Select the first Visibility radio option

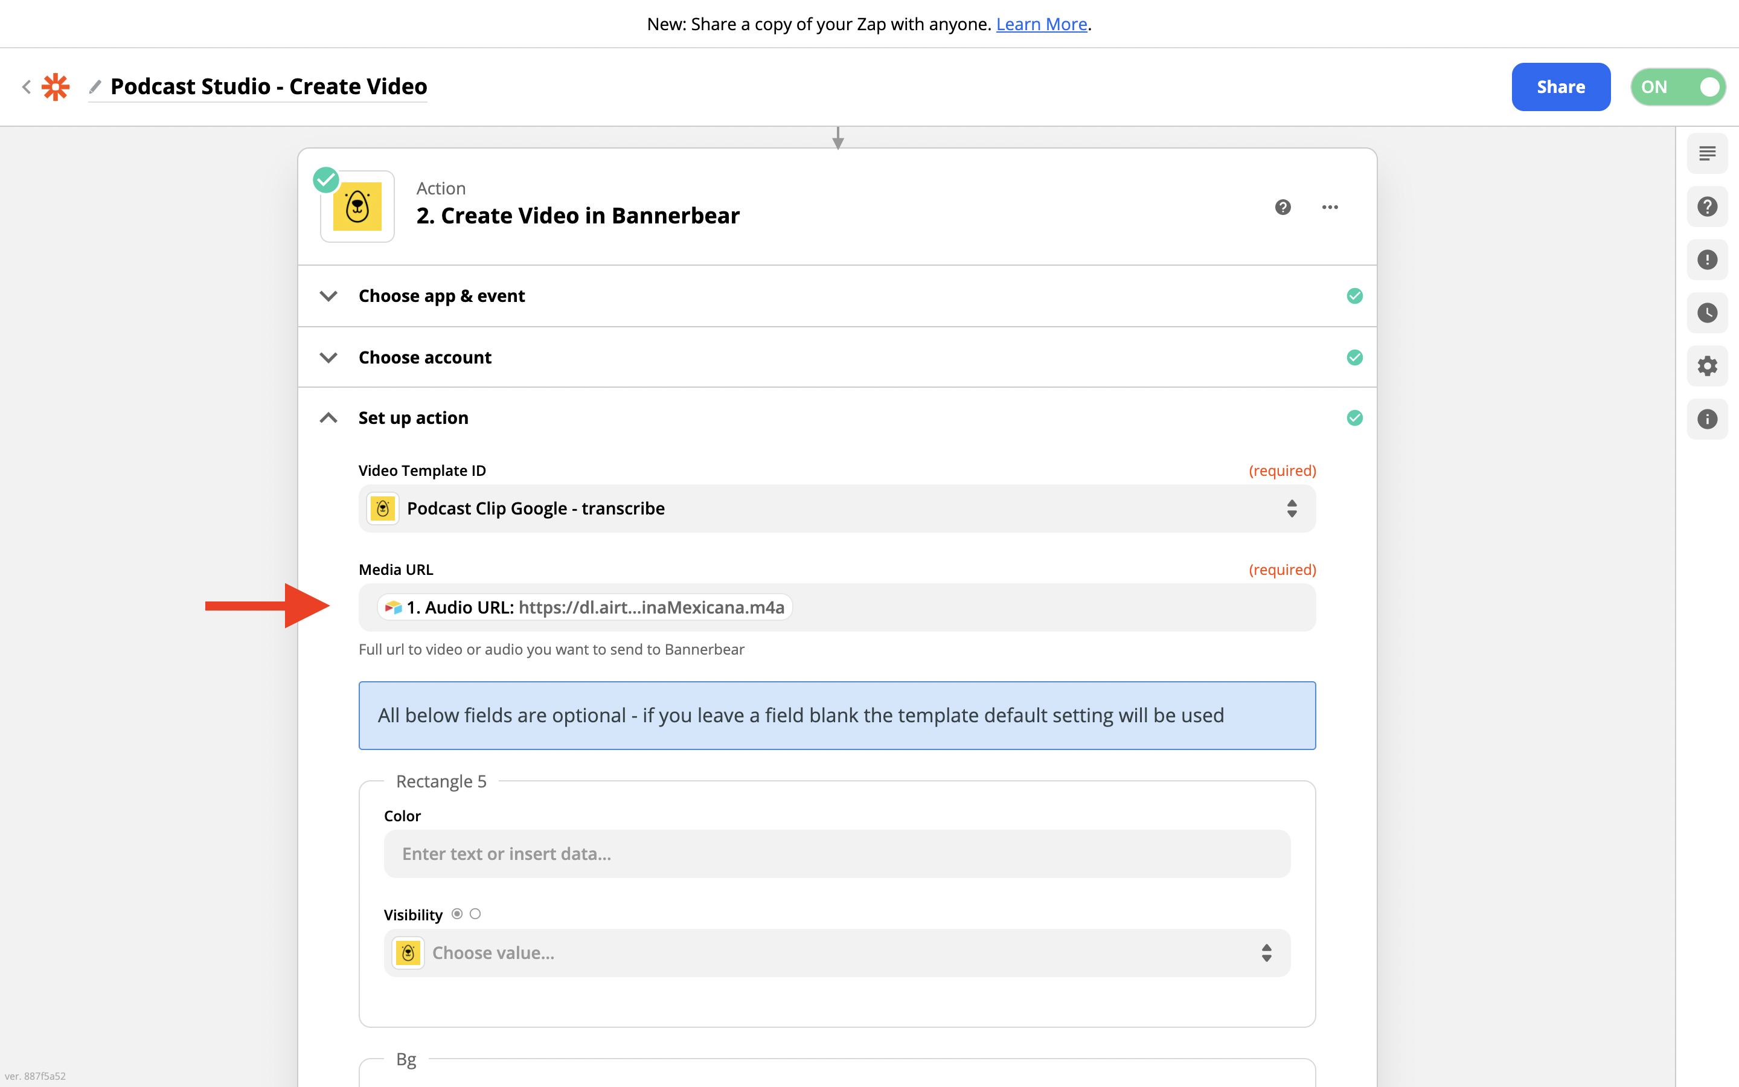(x=457, y=914)
